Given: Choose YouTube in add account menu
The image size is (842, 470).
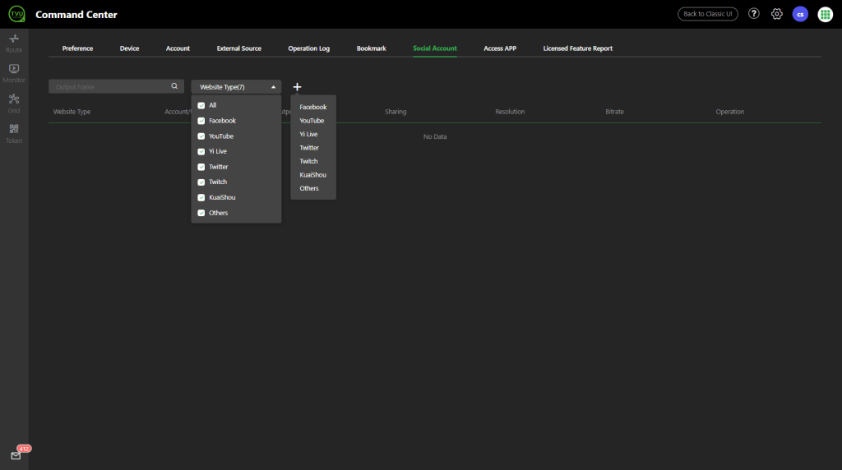Looking at the screenshot, I should pos(312,121).
